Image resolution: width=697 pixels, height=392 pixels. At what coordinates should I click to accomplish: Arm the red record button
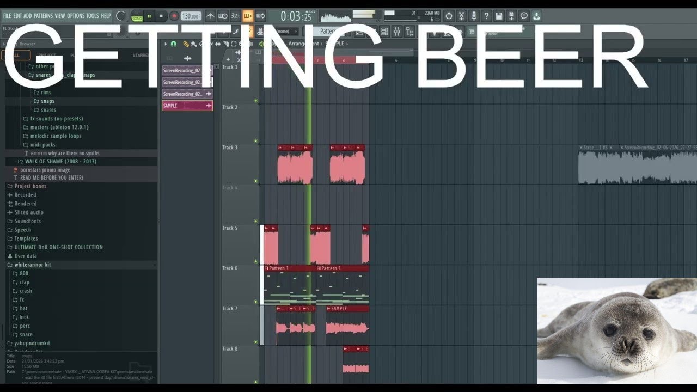tap(174, 16)
